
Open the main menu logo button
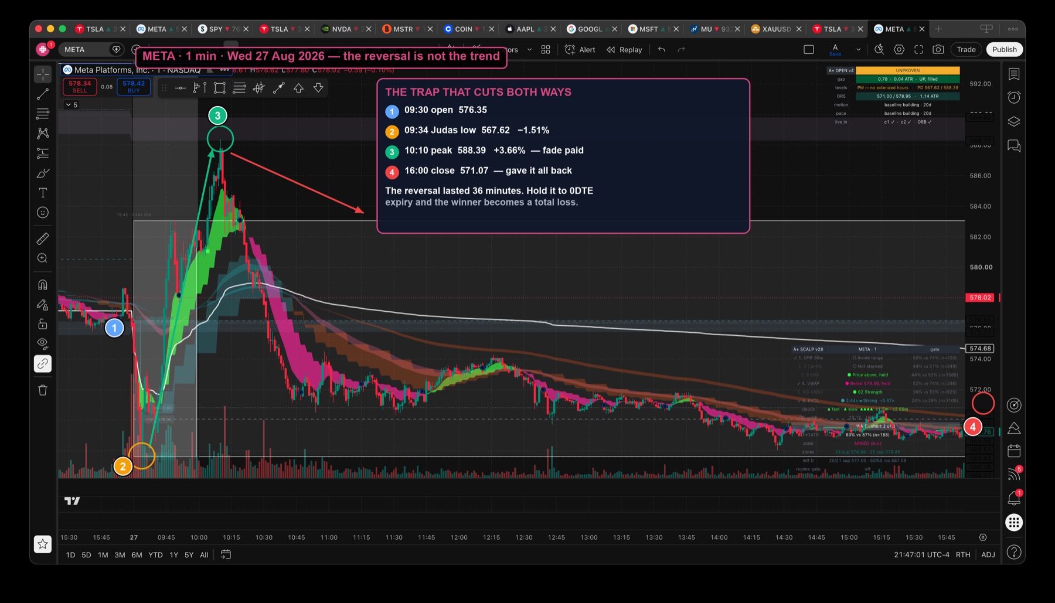[x=43, y=50]
